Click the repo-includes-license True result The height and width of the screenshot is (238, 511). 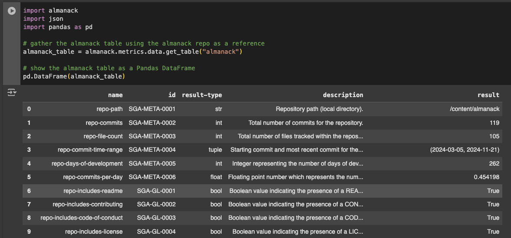coord(493,231)
